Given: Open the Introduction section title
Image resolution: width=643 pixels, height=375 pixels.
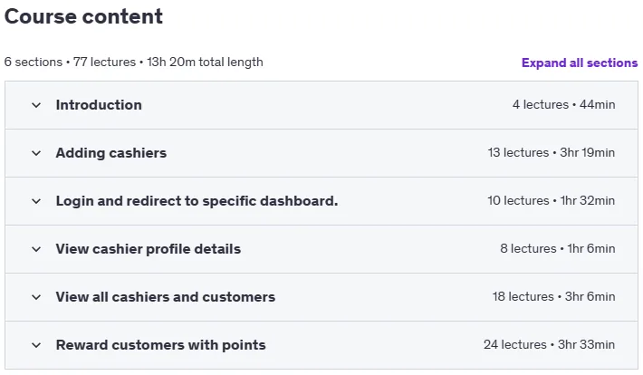Looking at the screenshot, I should pos(99,105).
